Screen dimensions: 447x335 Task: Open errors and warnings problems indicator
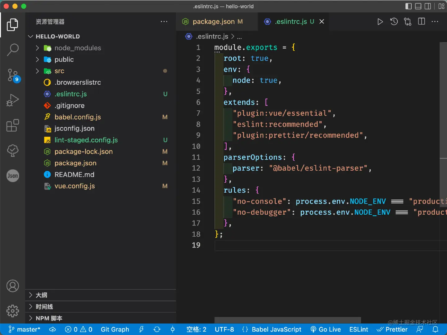79,329
